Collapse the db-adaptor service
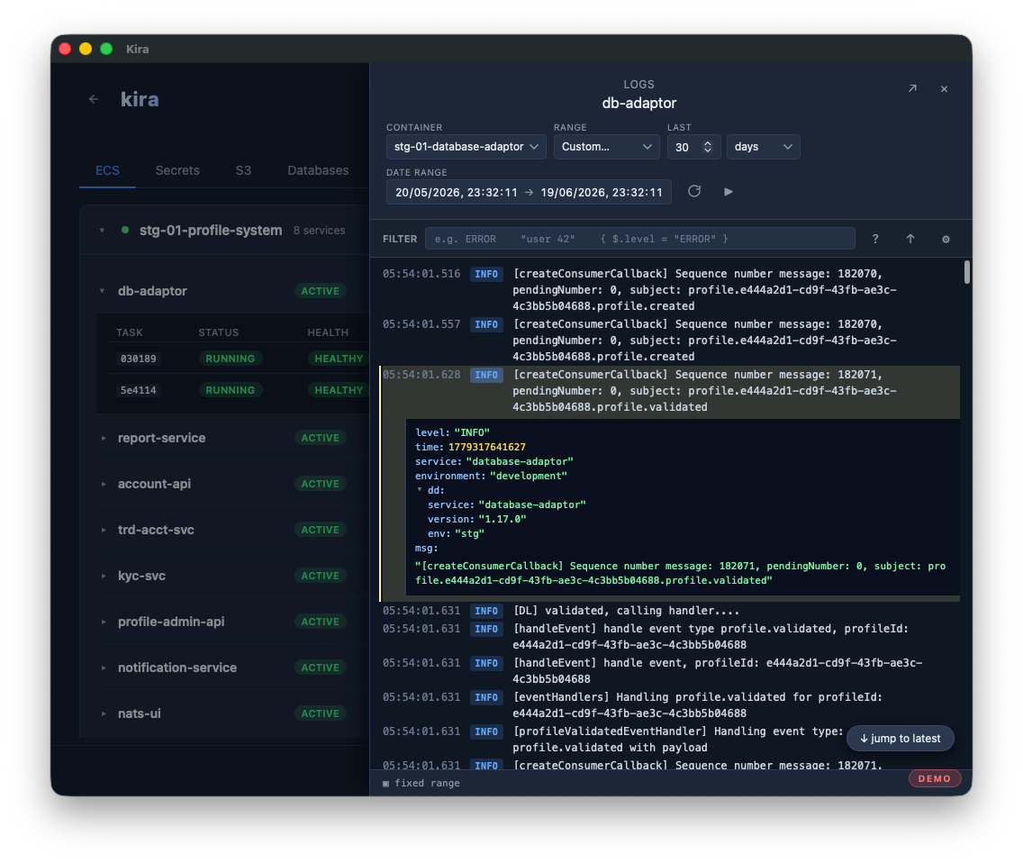The width and height of the screenshot is (1023, 863). [102, 291]
